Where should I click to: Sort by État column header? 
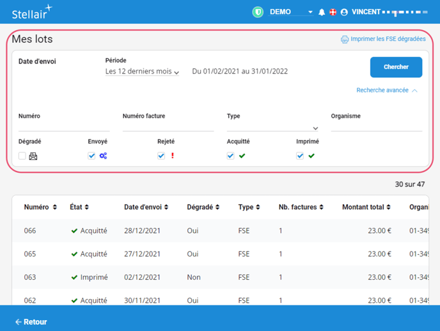click(79, 207)
